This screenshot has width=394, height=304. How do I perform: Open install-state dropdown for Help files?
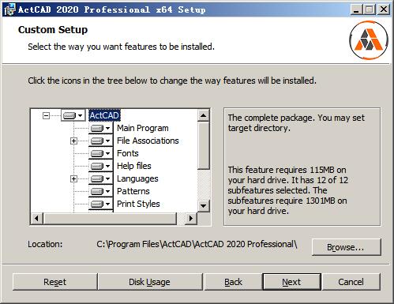[100, 166]
